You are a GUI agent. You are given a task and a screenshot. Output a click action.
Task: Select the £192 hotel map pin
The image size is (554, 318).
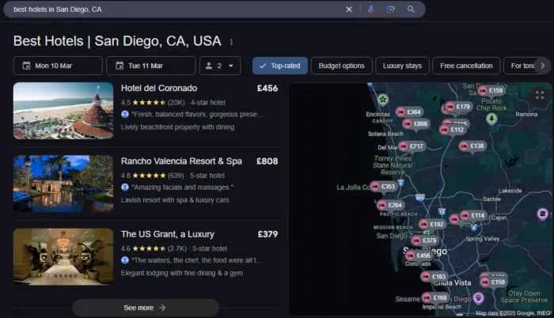pyautogui.click(x=432, y=224)
